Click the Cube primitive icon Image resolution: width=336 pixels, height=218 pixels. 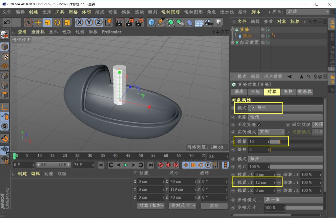click(x=152, y=22)
